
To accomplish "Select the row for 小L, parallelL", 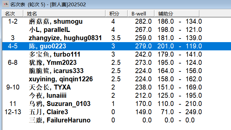I will pyautogui.click(x=117, y=30).
